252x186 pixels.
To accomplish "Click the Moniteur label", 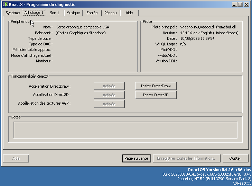I will [x=44, y=61].
